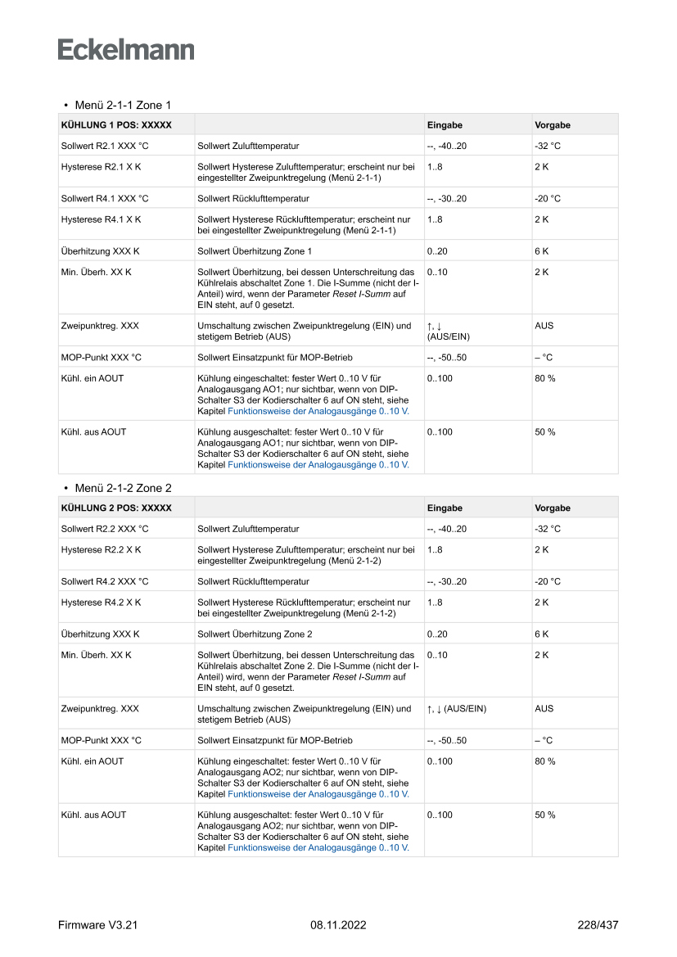This screenshot has height=957, width=677.
Task: Click the Eckelmann logo at the top
Action: (x=126, y=49)
